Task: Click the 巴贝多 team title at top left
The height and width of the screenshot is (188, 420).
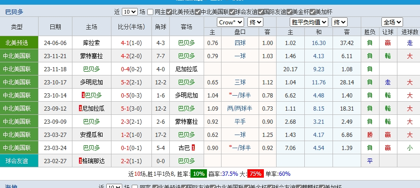Action: coord(14,12)
